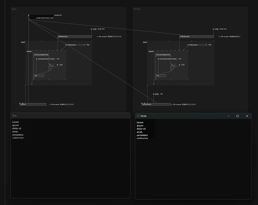Select the Renderer node in Skia patch

(23, 104)
